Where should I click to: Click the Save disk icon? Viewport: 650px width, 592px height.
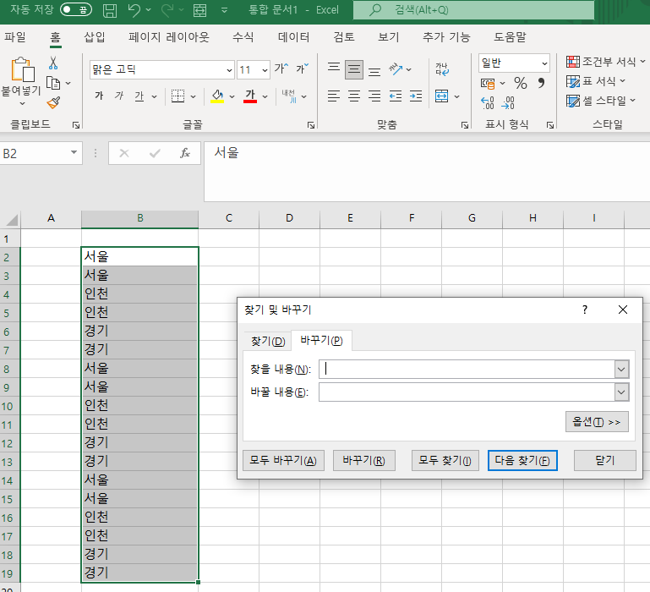tap(110, 10)
